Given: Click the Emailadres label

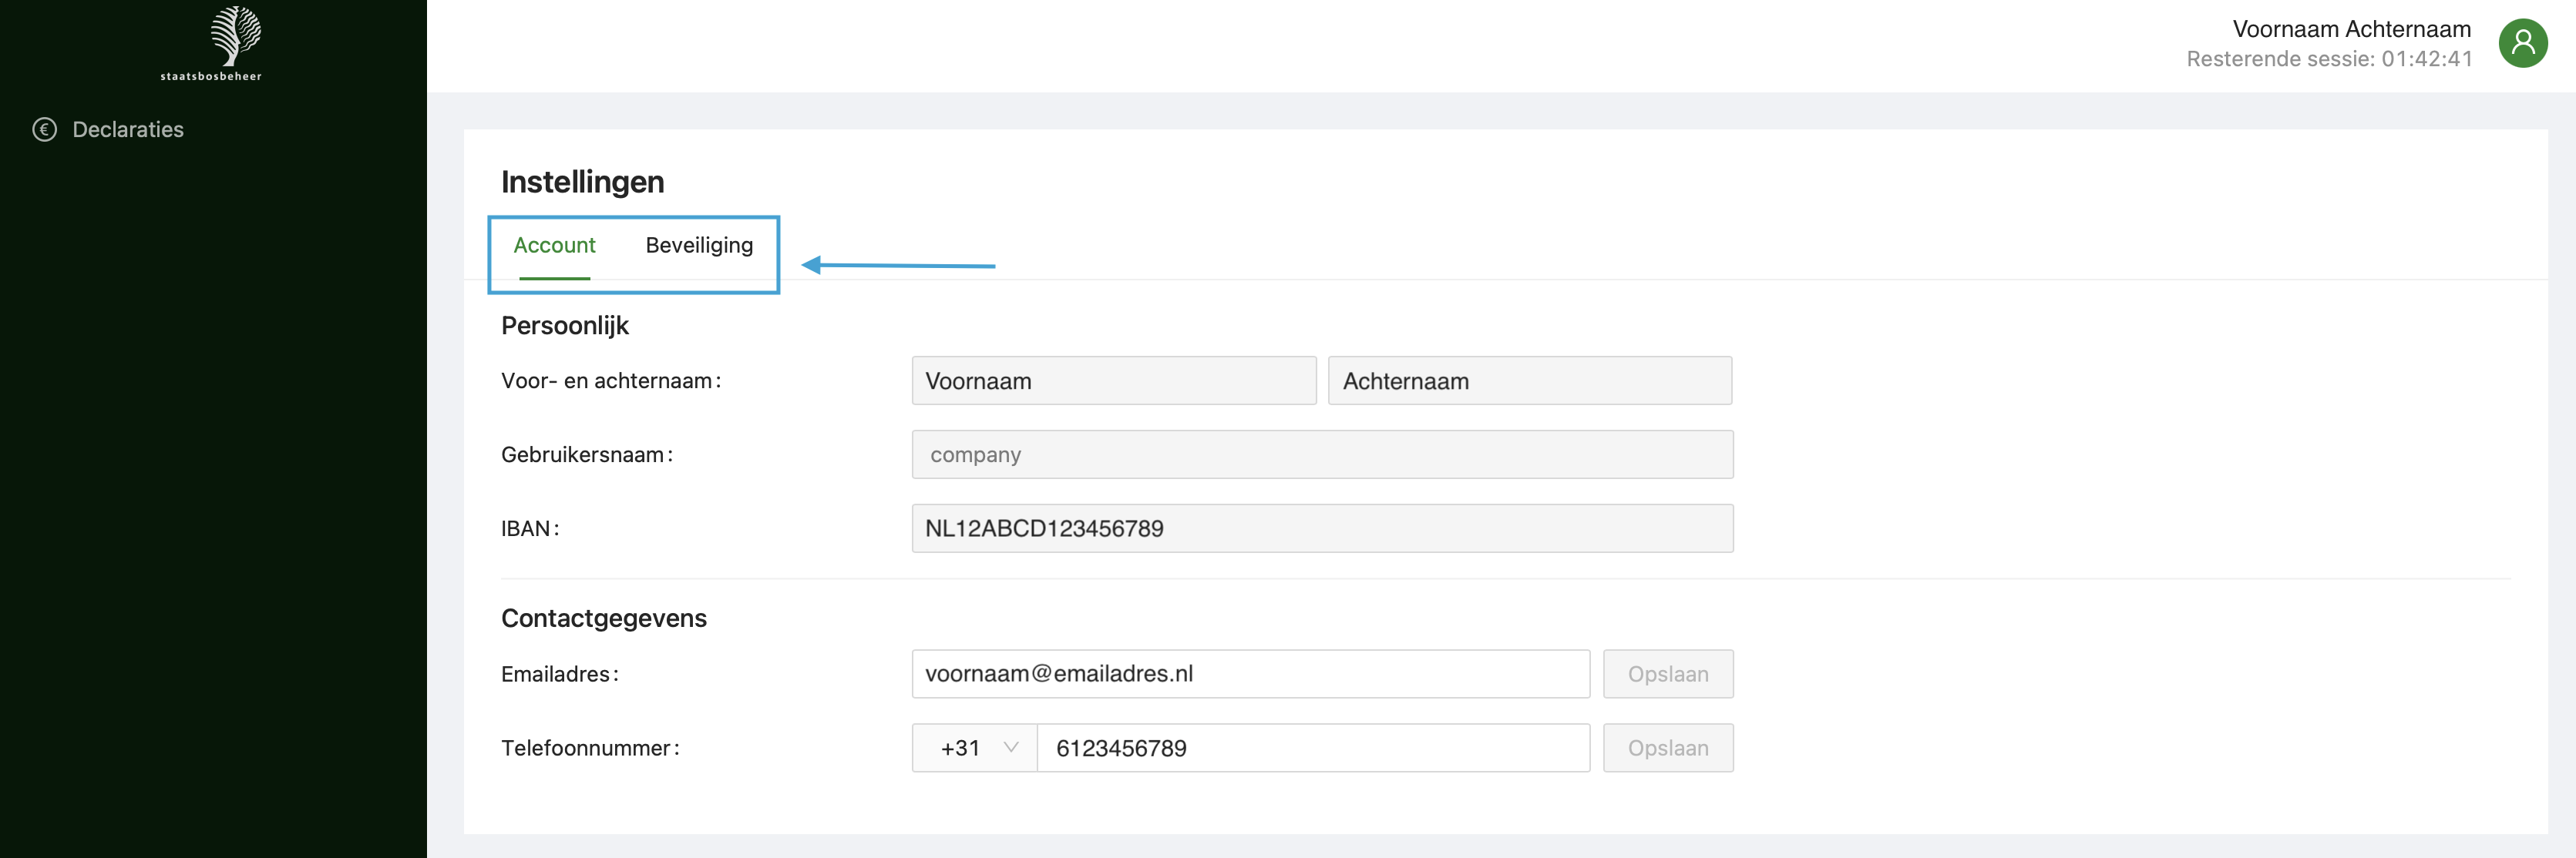Looking at the screenshot, I should pyautogui.click(x=560, y=674).
